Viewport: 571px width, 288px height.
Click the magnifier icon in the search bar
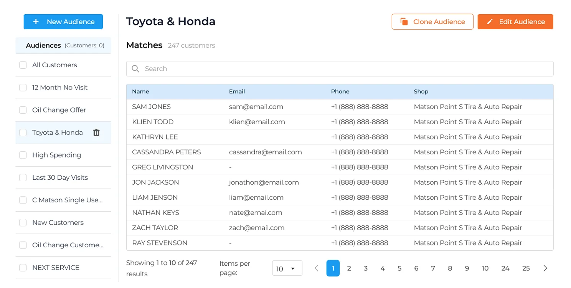135,69
